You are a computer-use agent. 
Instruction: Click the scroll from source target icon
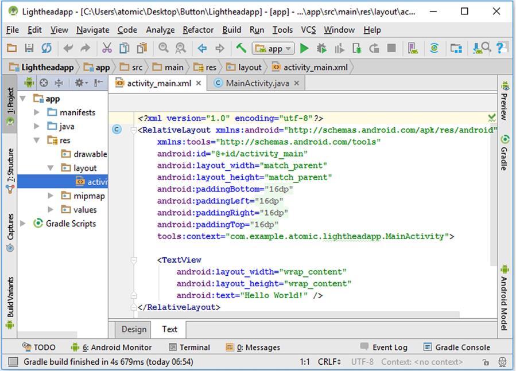44,83
